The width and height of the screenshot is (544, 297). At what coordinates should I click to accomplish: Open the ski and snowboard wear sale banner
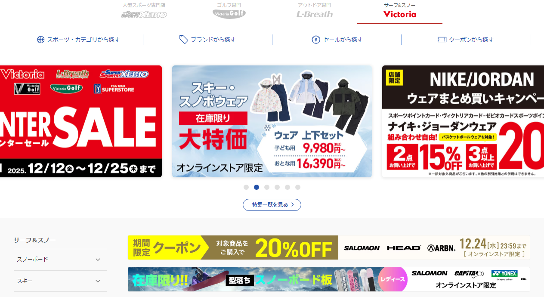coord(272,121)
